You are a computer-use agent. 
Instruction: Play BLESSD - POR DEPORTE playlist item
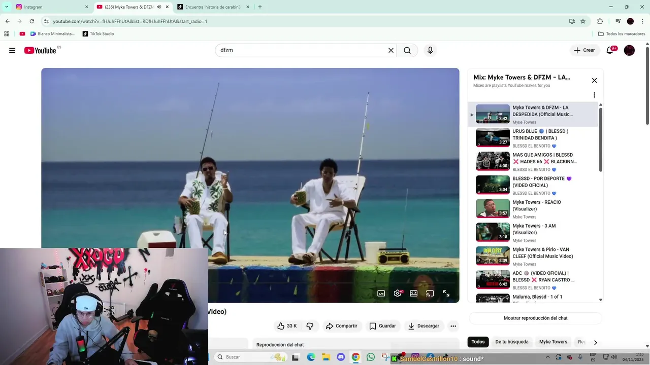click(x=533, y=185)
